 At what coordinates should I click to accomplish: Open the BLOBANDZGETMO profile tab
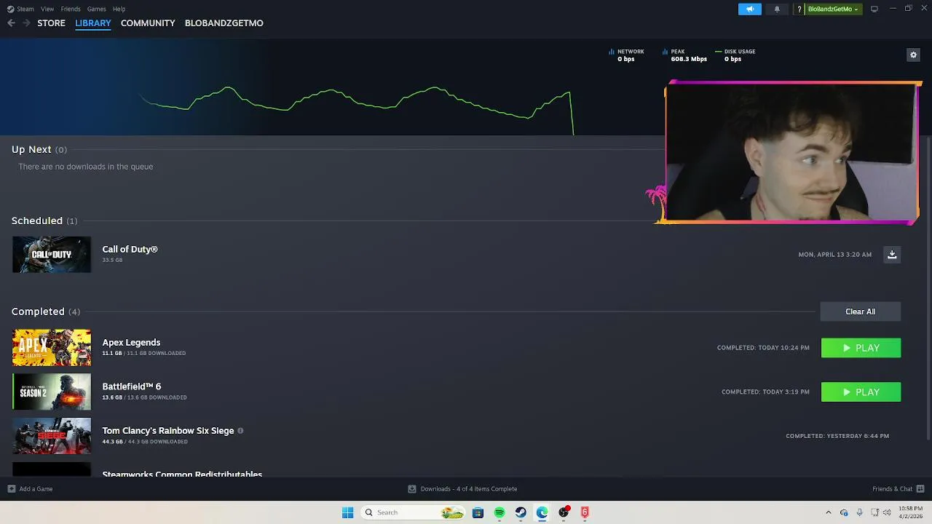224,23
